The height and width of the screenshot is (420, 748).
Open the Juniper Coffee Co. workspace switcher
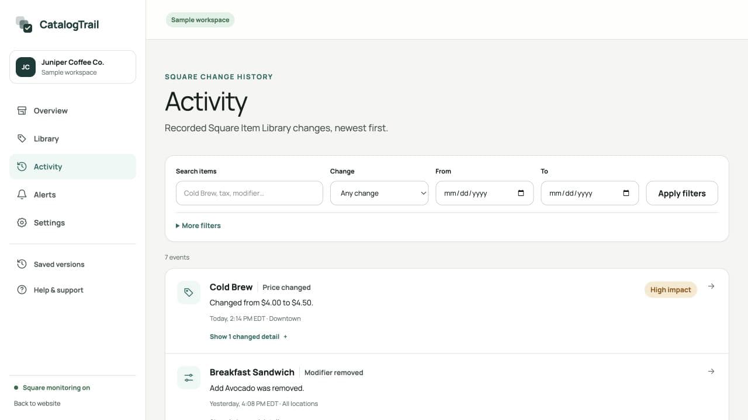pos(72,67)
